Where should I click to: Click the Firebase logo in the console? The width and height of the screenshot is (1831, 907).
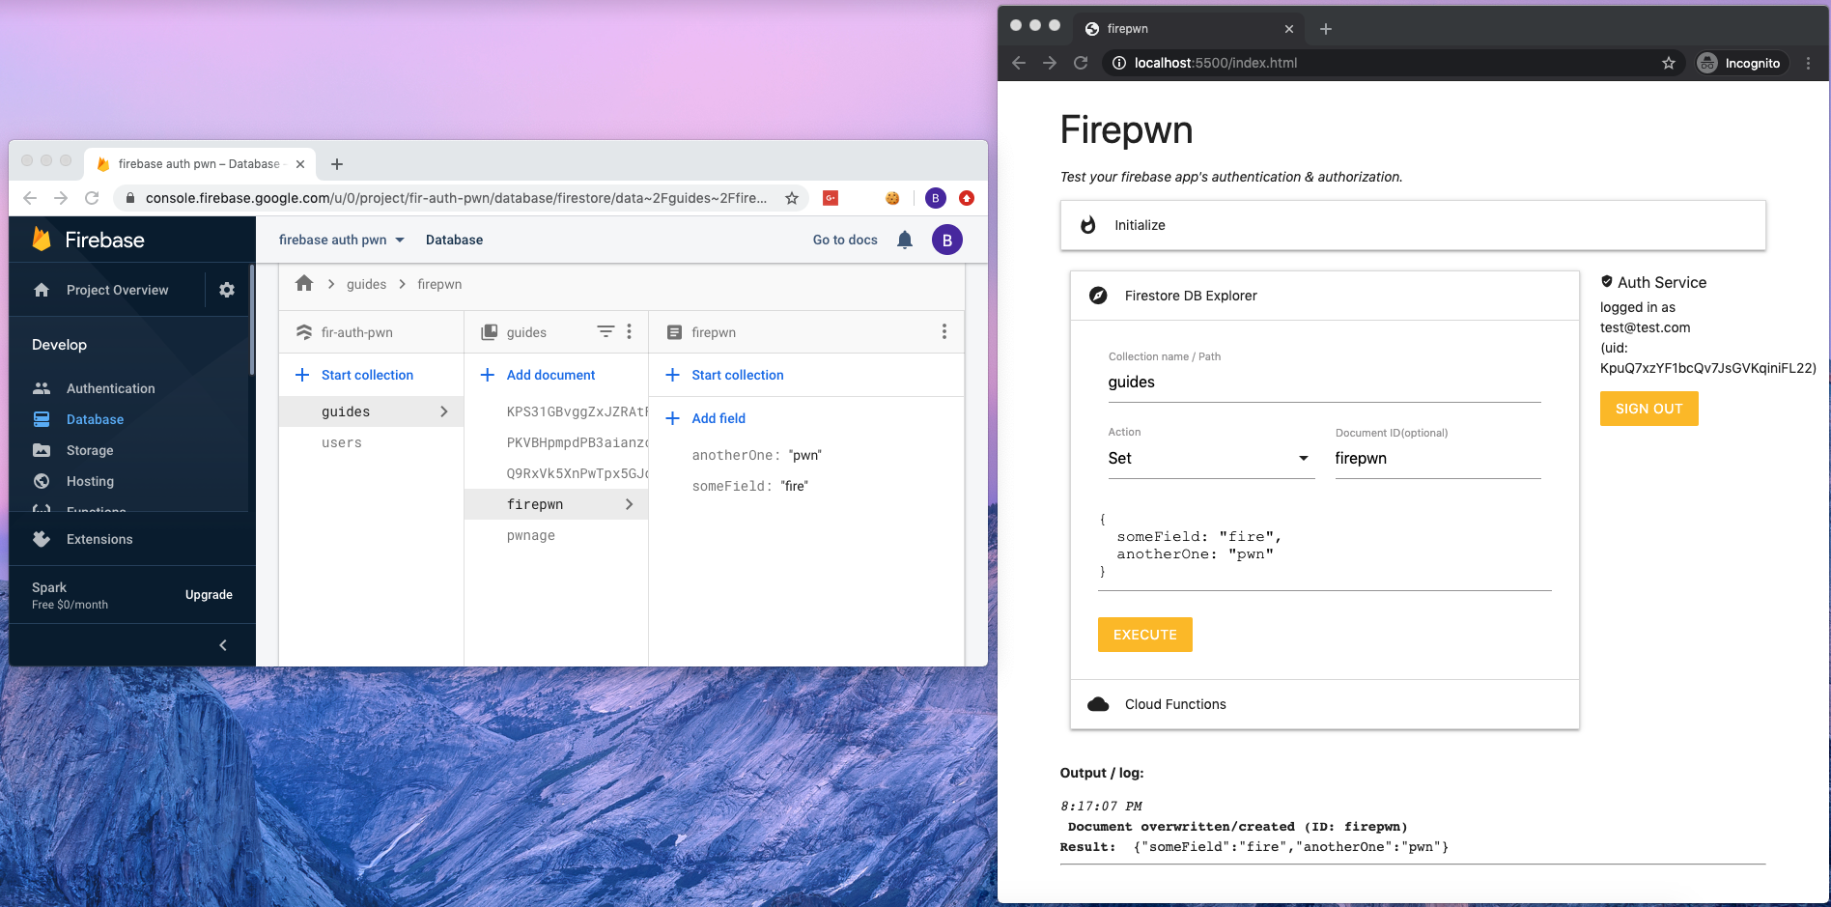pyautogui.click(x=88, y=240)
